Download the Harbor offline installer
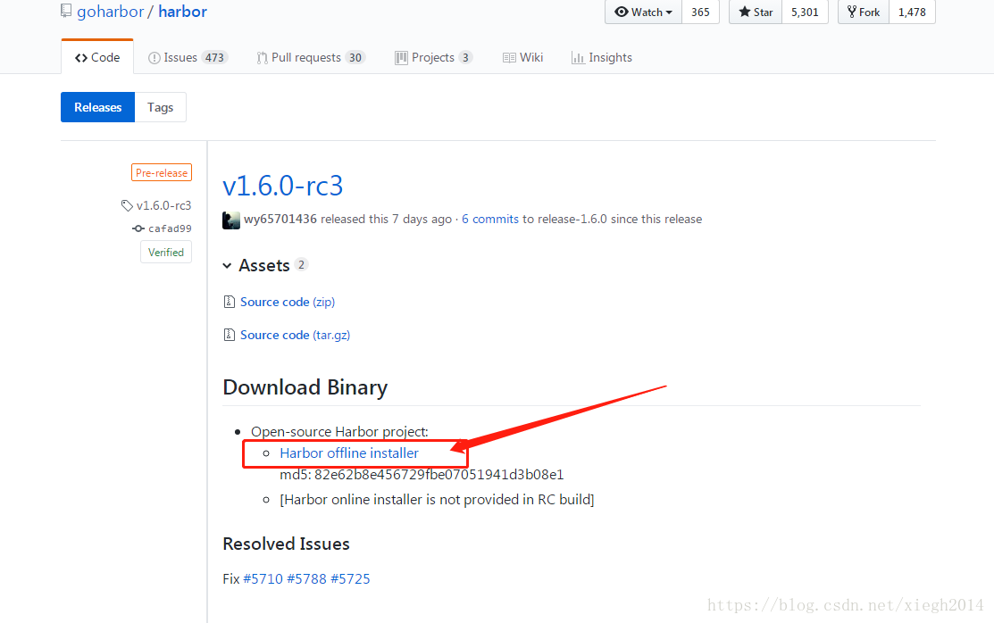The height and width of the screenshot is (623, 994). 348,453
